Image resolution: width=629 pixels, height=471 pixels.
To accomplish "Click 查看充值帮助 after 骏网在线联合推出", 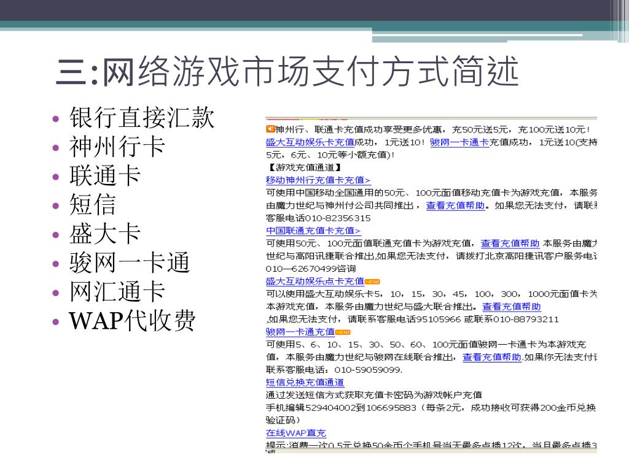I will (492, 357).
